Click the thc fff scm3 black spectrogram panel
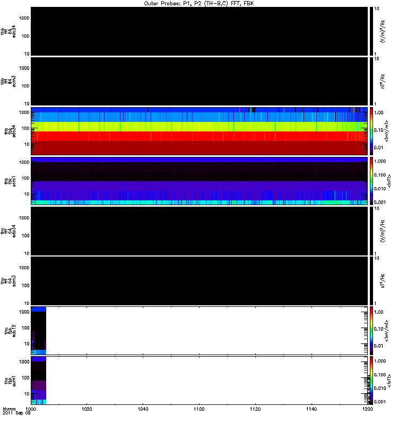The height and width of the screenshot is (424, 398). tap(200, 281)
